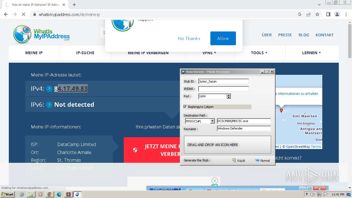Open the Windows Start menu
352x198 pixels.
click(x=7, y=194)
